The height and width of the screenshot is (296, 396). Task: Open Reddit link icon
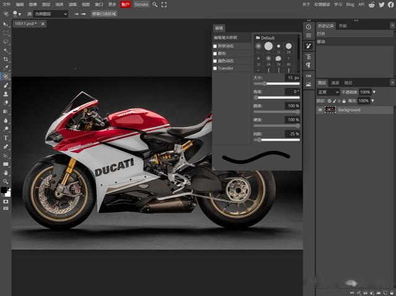(371, 4)
